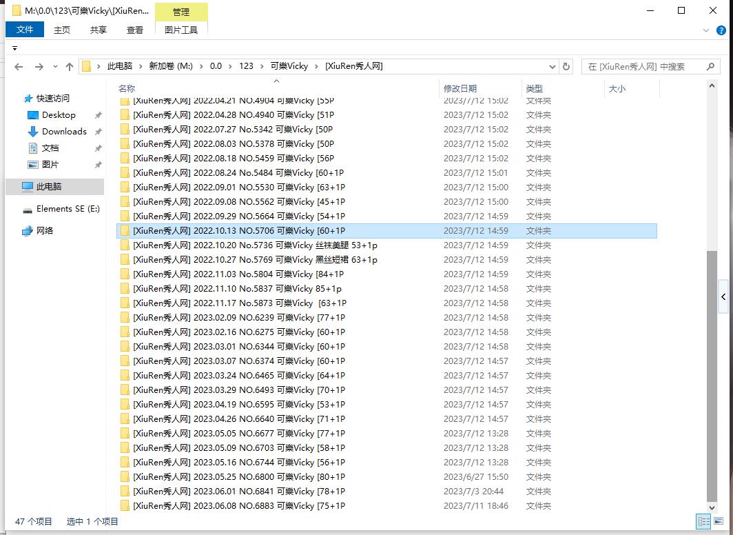Screen dimensions: 733x535
Task: Click the search box input field
Action: pos(641,67)
